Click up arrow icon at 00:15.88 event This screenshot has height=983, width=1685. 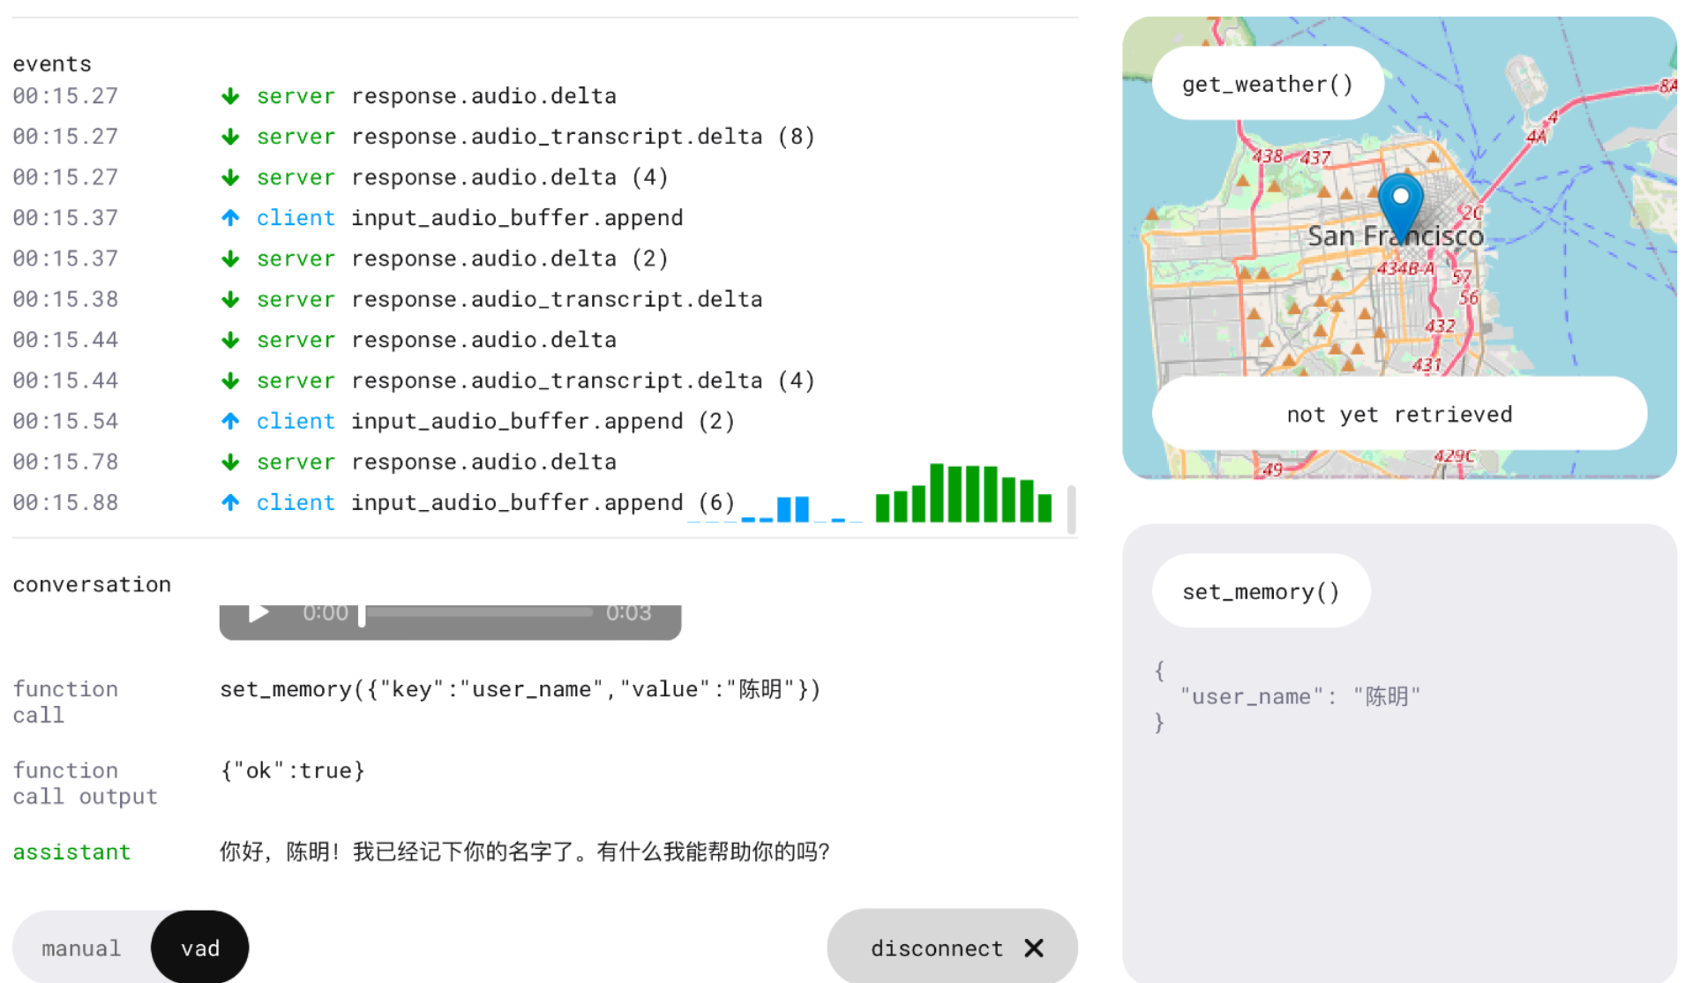[230, 502]
